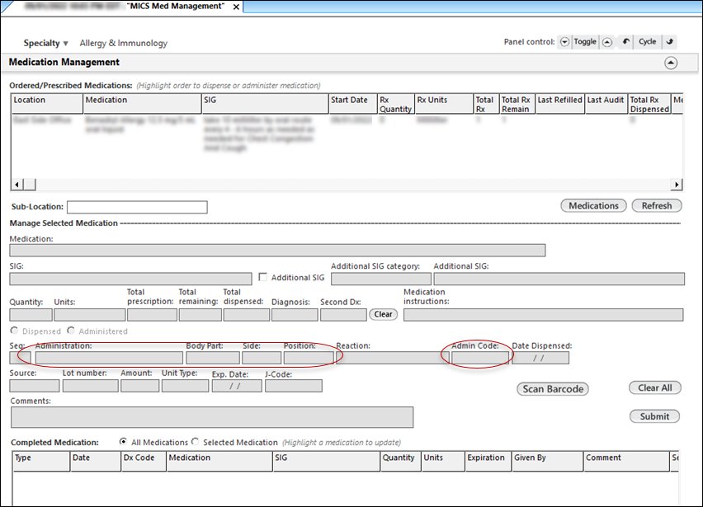Click the Second Dx field
The width and height of the screenshot is (703, 507).
[x=343, y=315]
